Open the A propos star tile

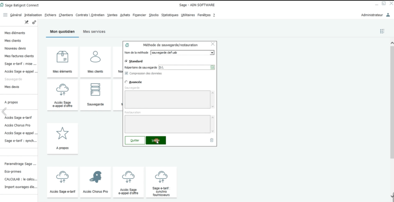click(x=62, y=138)
